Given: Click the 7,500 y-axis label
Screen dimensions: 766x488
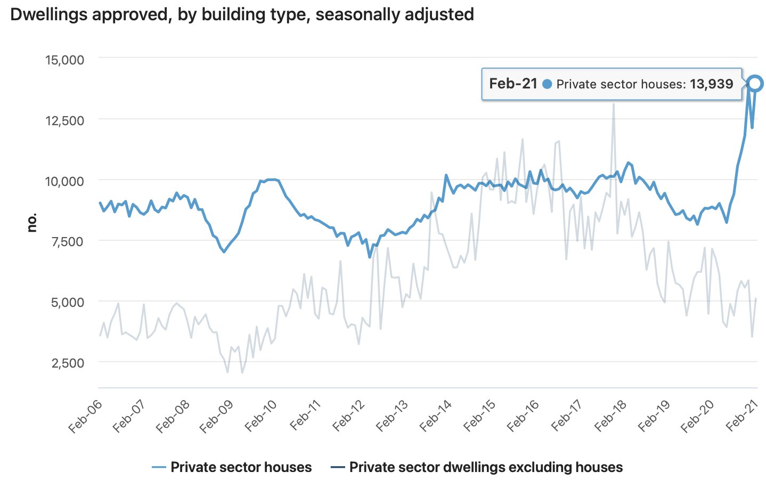Looking at the screenshot, I should pyautogui.click(x=67, y=241).
